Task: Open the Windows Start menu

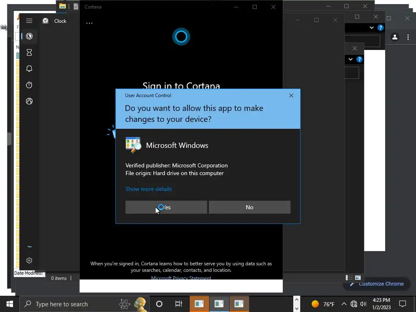Action: click(10, 304)
